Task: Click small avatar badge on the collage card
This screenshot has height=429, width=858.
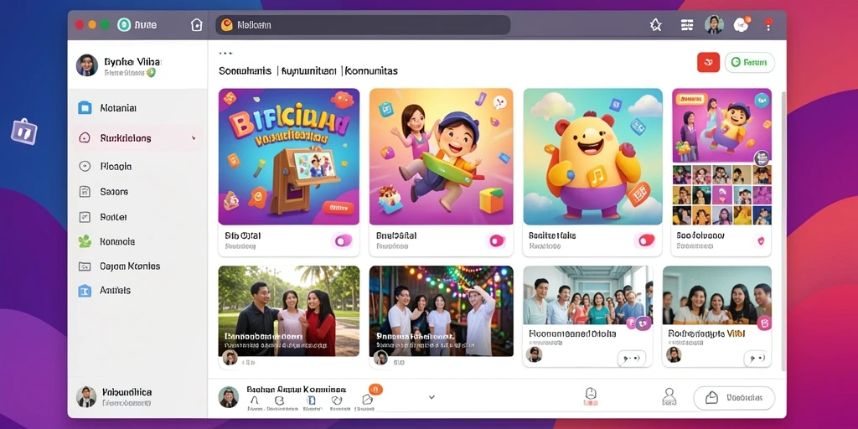Action: [x=762, y=158]
